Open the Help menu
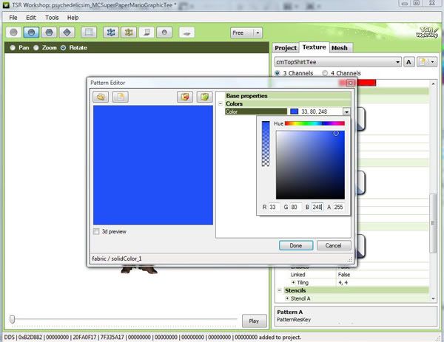This screenshot has width=444, height=342. pyautogui.click(x=73, y=18)
